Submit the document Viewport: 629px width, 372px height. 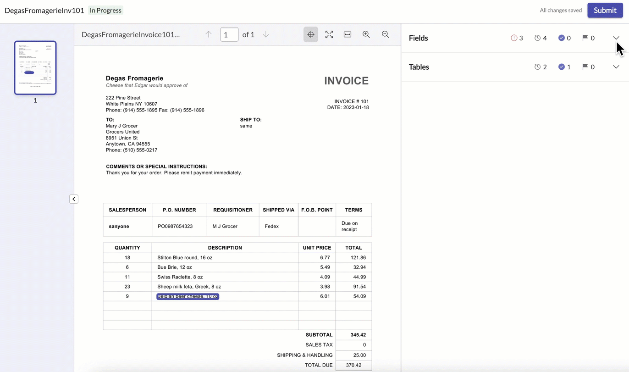pyautogui.click(x=605, y=10)
